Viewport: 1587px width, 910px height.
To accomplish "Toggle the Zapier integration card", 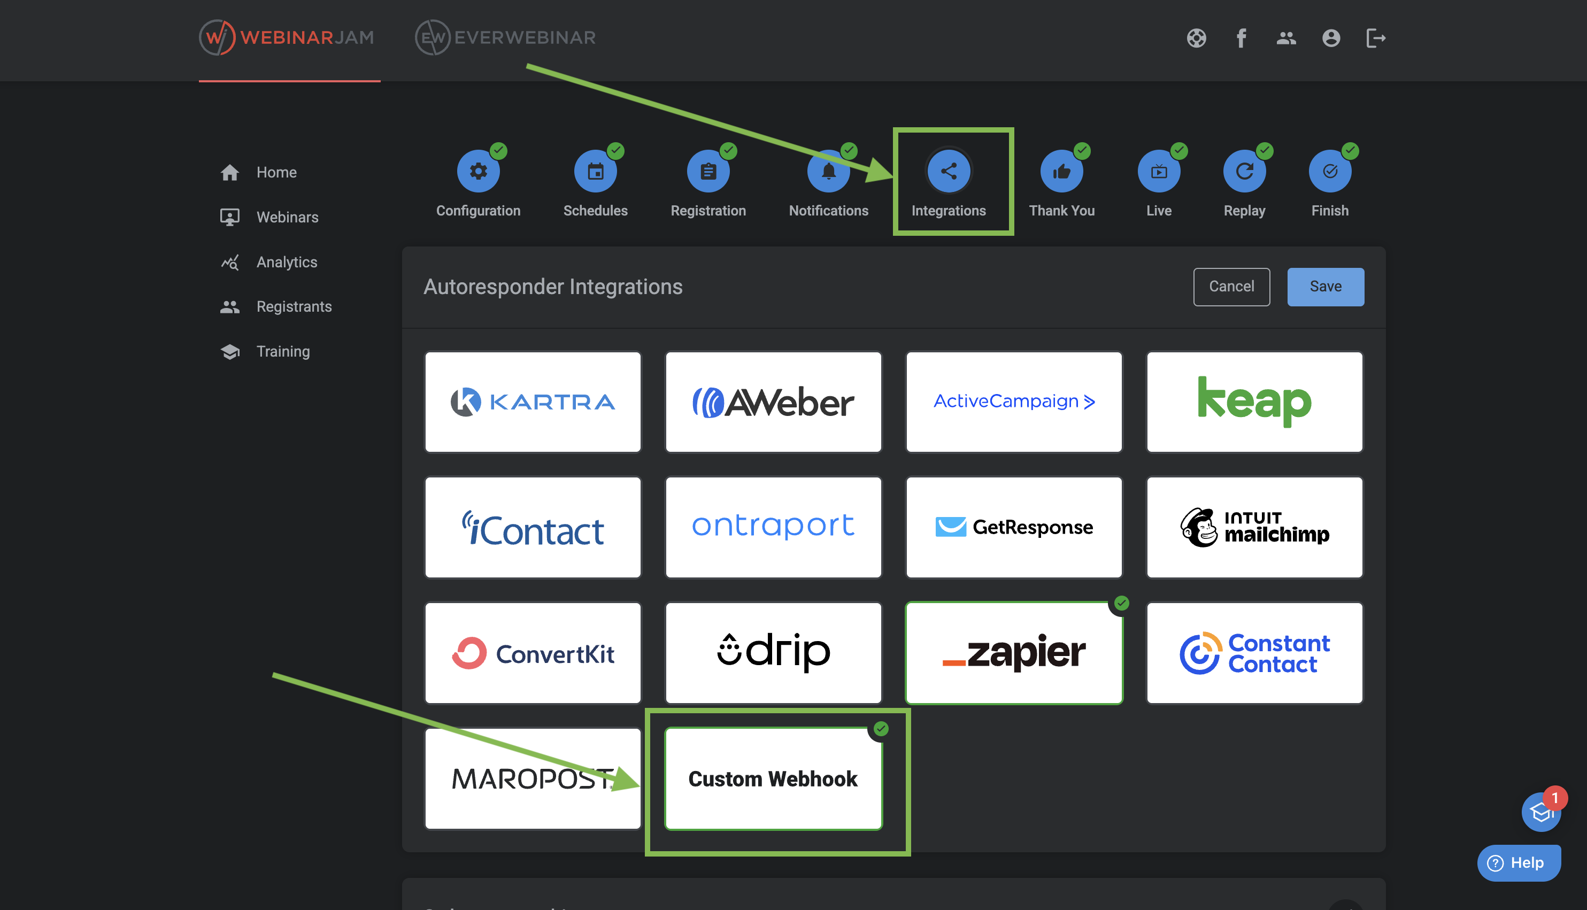I will pos(1014,653).
